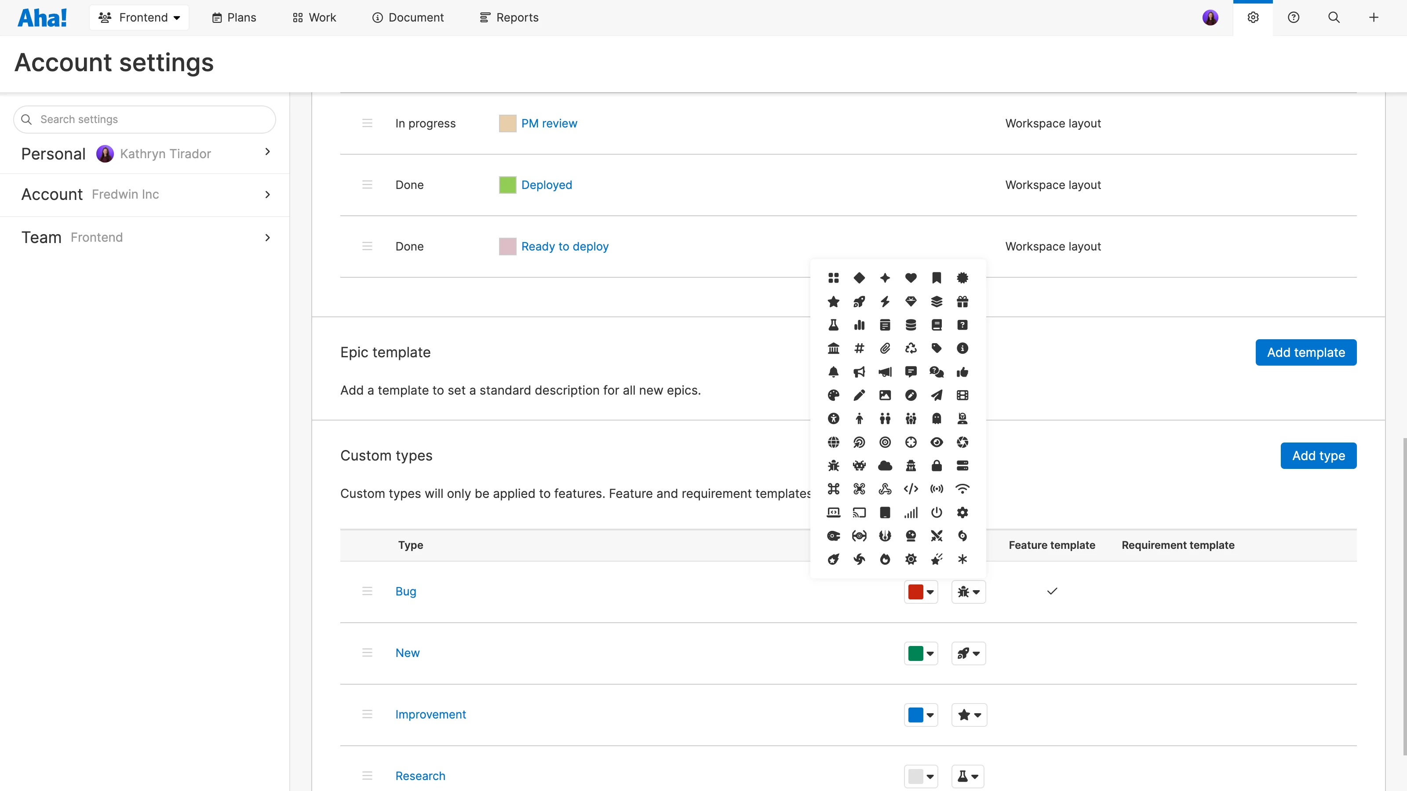Pick the heart icon in the icon picker
The height and width of the screenshot is (791, 1407).
pos(911,278)
